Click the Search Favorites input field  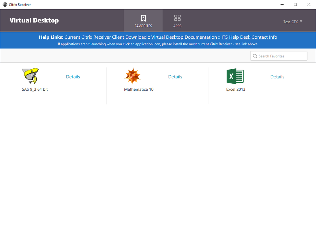click(x=279, y=56)
